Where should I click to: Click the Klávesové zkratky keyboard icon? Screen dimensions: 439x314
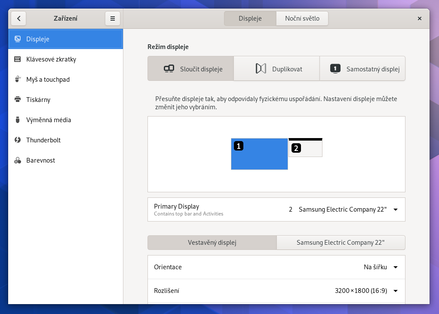point(18,59)
